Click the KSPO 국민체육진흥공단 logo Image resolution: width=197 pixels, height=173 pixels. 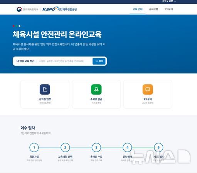(60, 9)
